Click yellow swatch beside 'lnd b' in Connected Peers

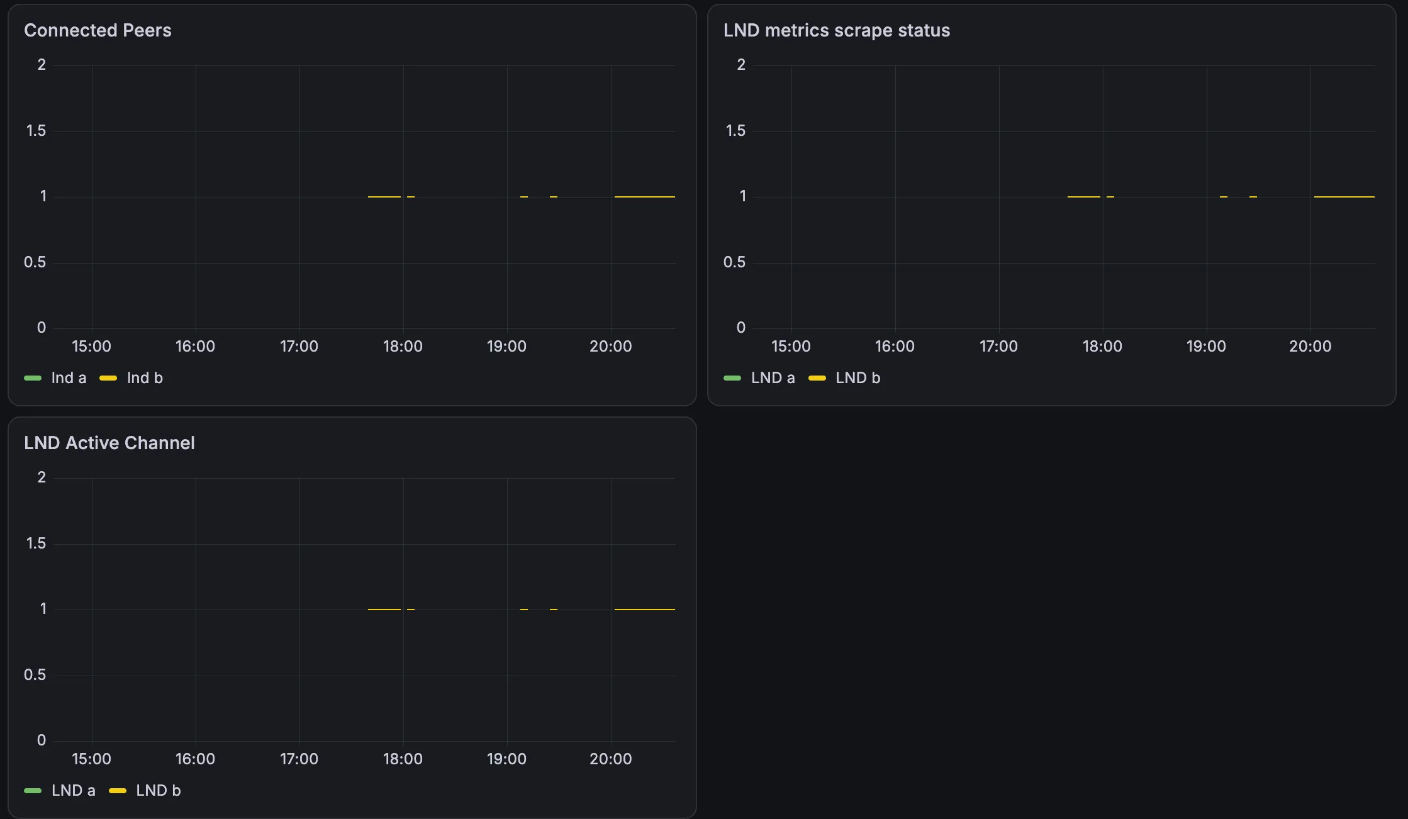108,378
